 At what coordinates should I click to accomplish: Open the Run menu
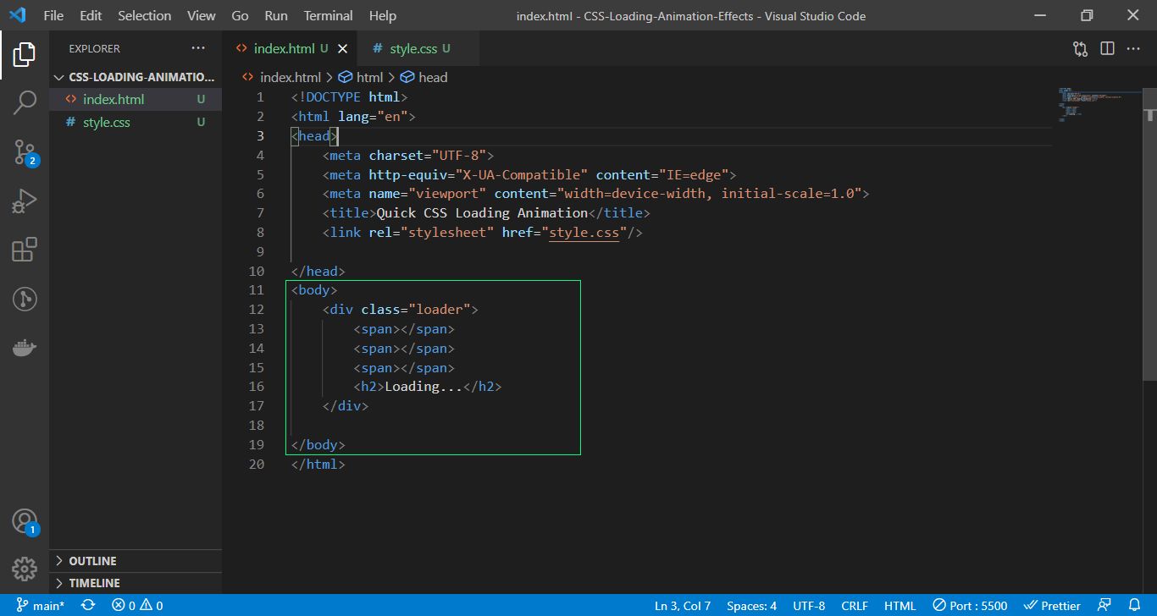tap(276, 15)
